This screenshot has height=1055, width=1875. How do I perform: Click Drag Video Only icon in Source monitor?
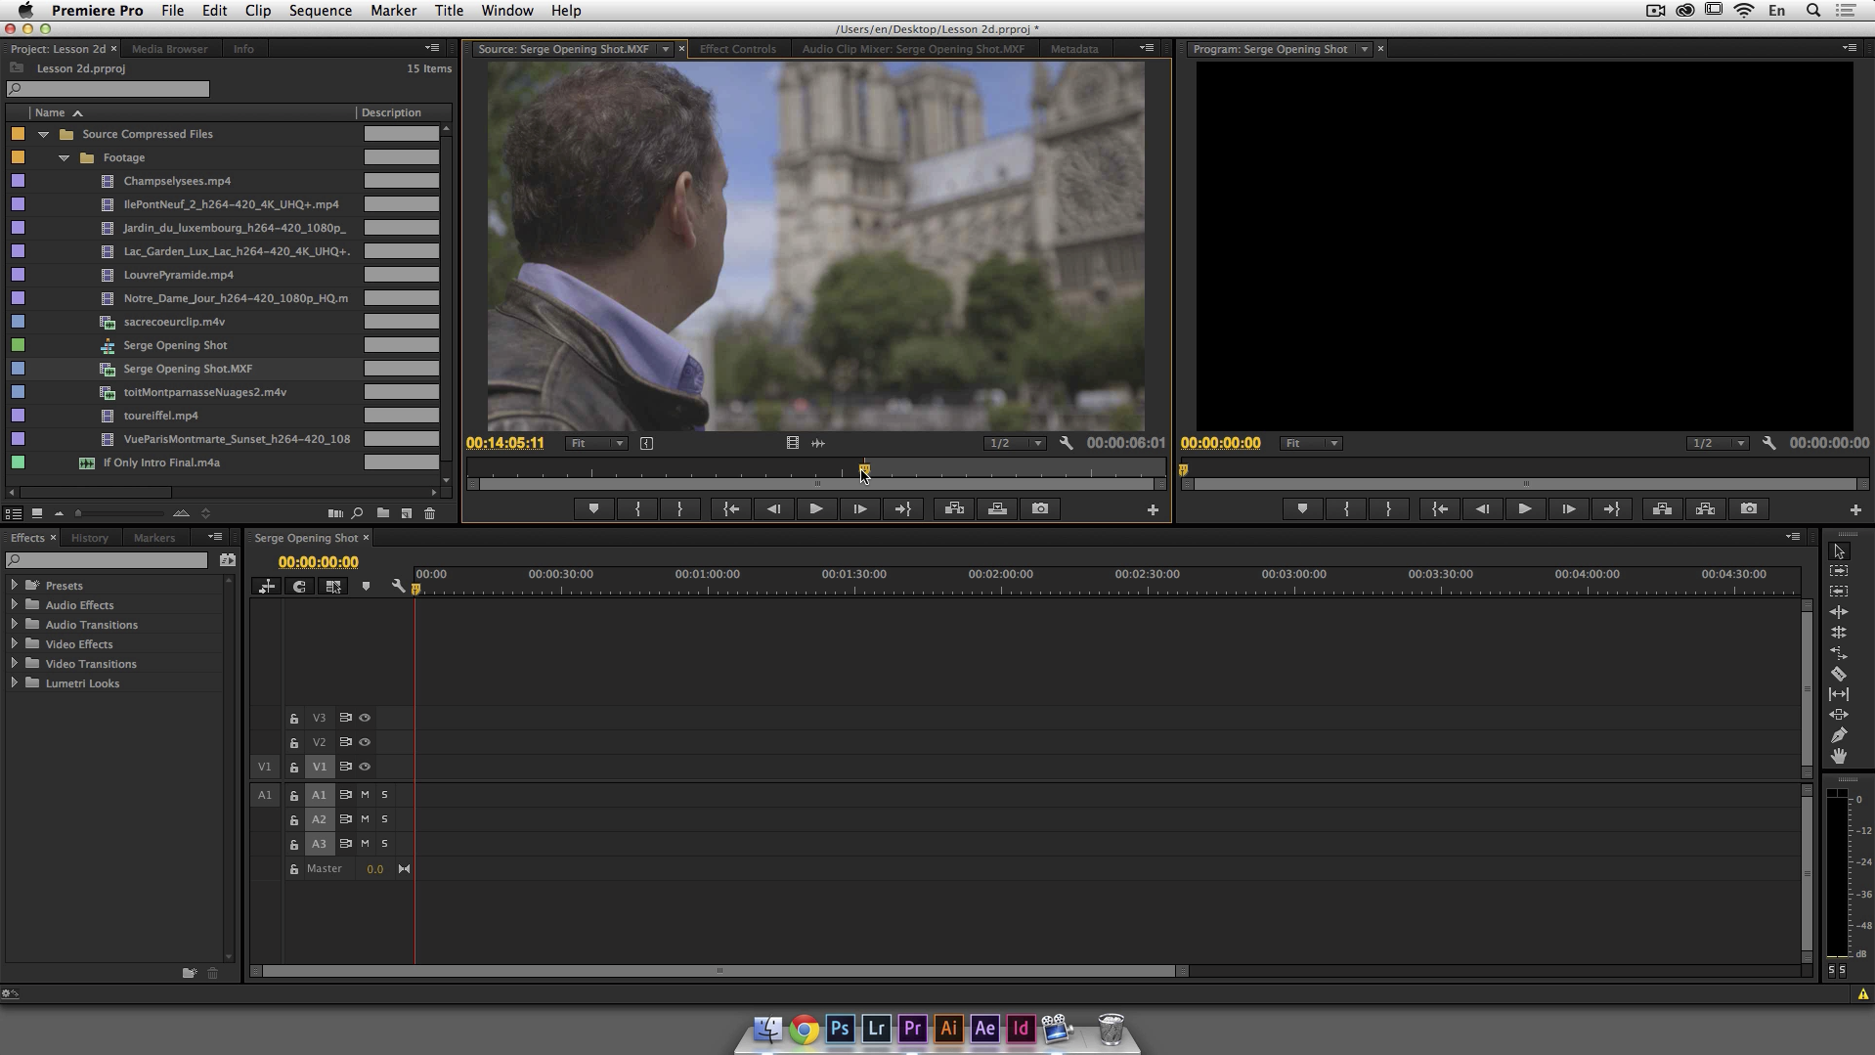coord(792,443)
